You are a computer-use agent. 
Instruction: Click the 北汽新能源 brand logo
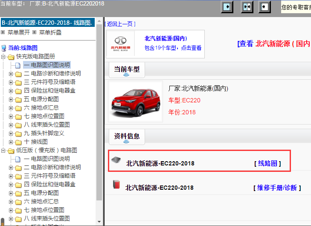120,44
